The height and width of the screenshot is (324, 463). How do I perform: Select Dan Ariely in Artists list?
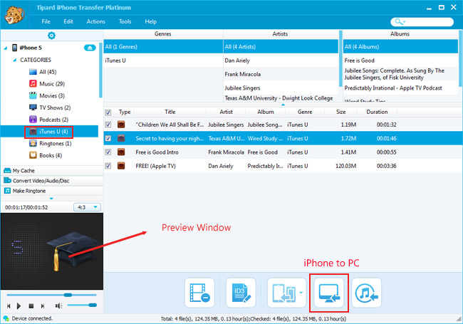[x=281, y=61]
